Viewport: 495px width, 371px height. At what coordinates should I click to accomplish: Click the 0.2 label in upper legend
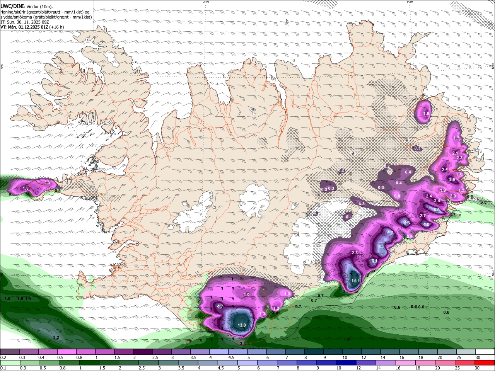3,357
